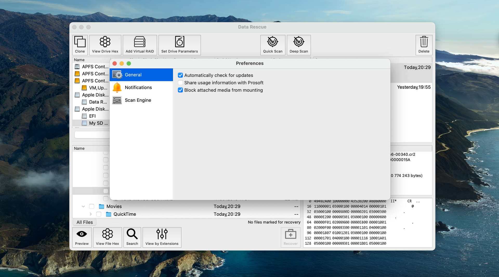
Task: Click VM,Up... volume icon
Action: coord(84,88)
